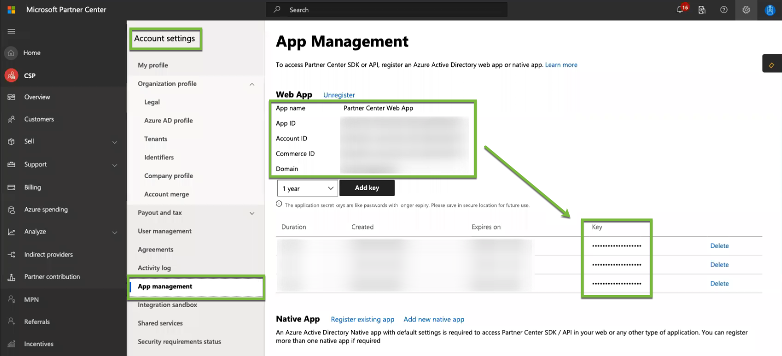Open Security requirements status
The height and width of the screenshot is (356, 782).
pyautogui.click(x=179, y=342)
